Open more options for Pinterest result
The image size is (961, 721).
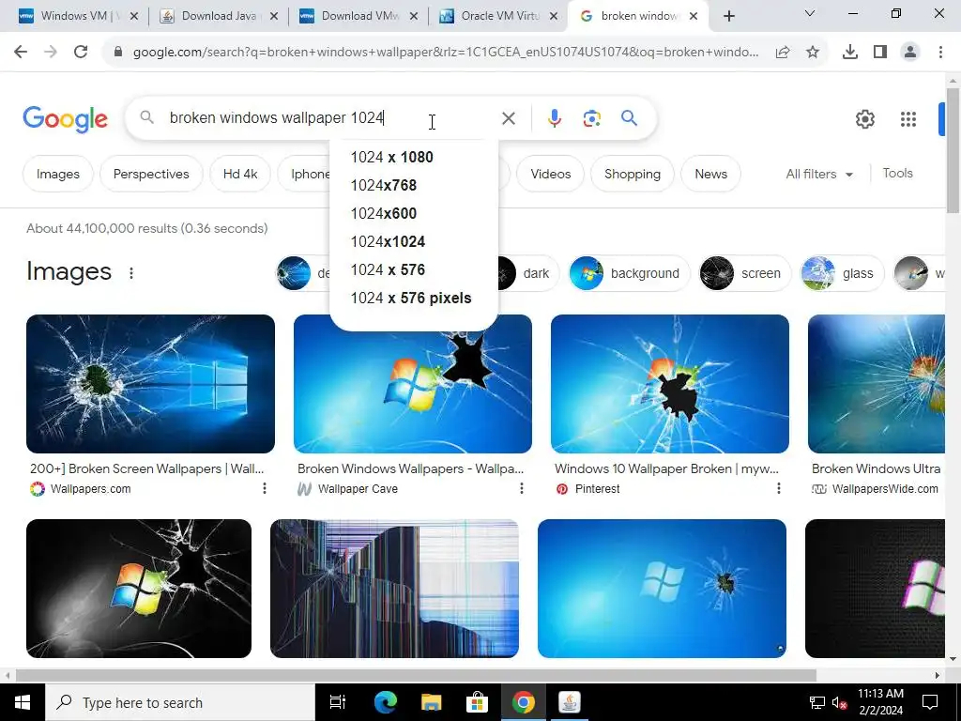coord(778,488)
